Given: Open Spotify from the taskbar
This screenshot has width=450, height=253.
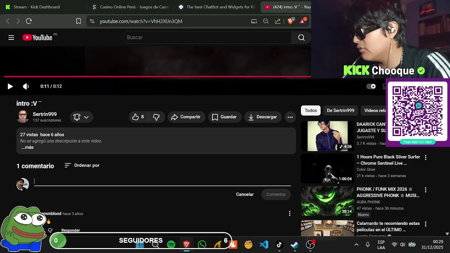Looking at the screenshot, I should (171, 244).
